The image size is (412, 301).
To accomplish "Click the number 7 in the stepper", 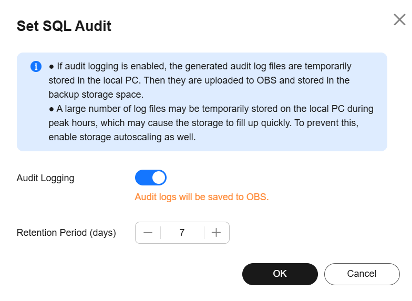I will point(182,232).
